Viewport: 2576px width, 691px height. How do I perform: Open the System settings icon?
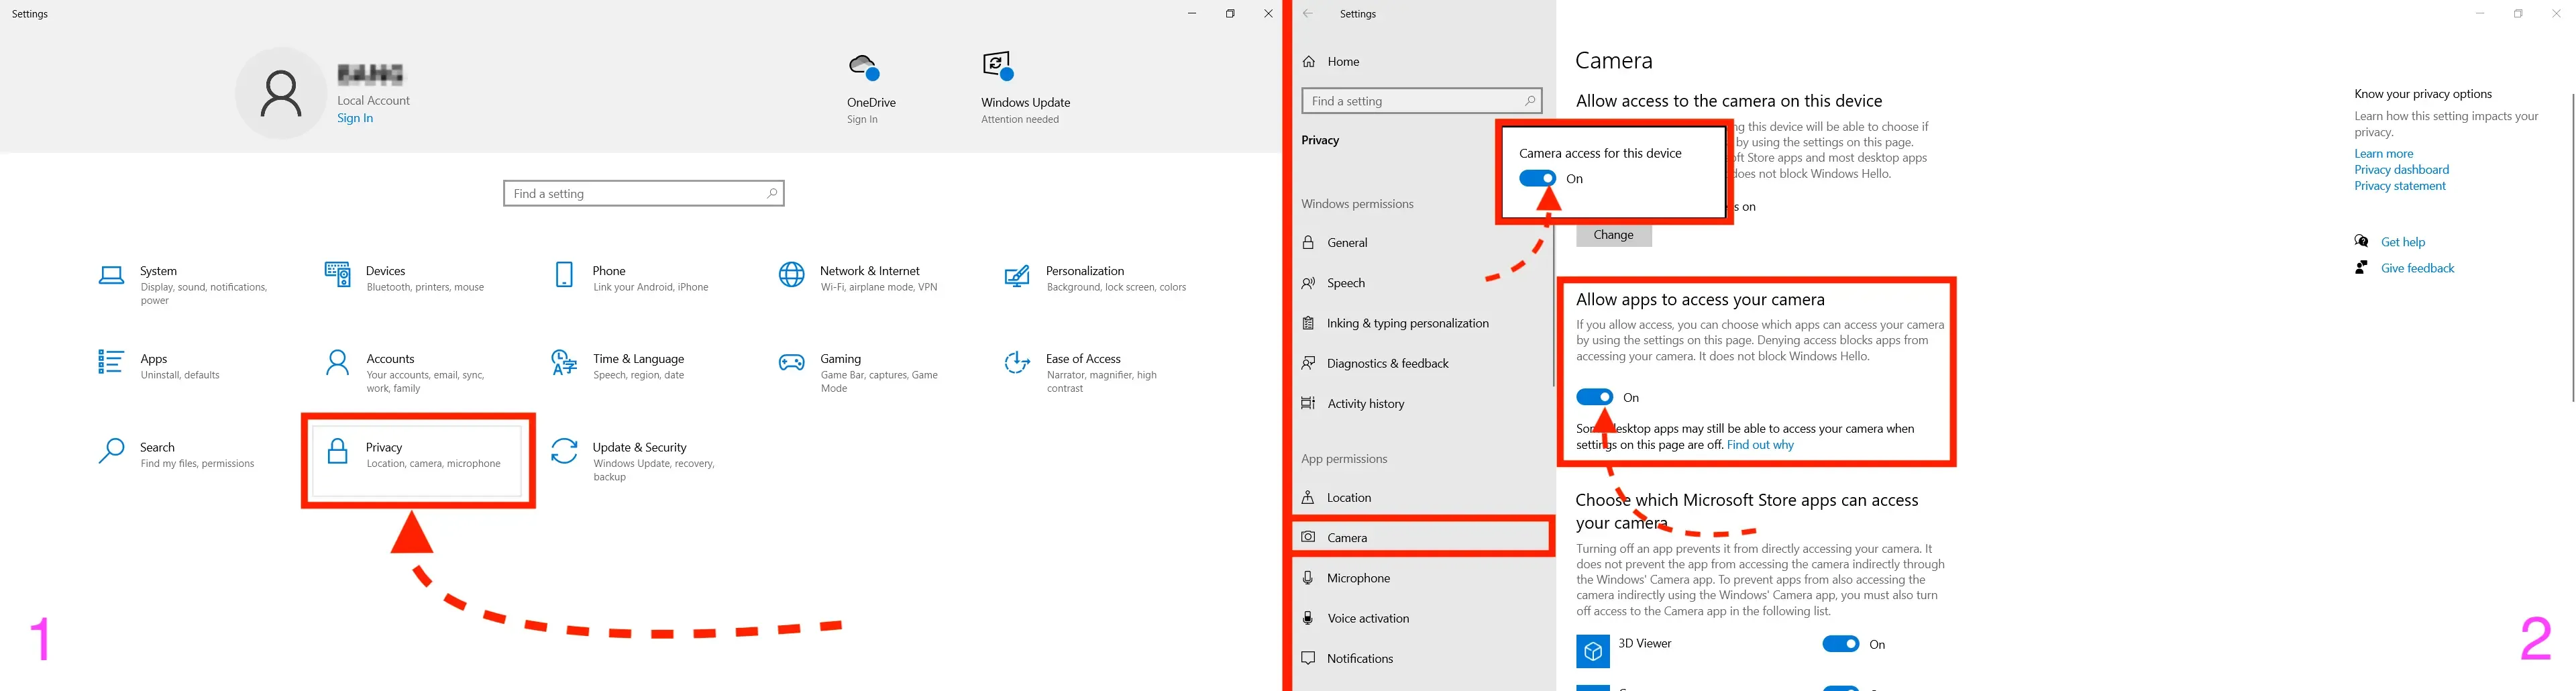pos(111,276)
